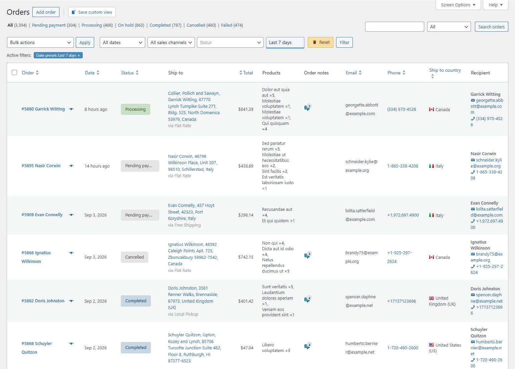Open Nasir Corwin shipping address link
Screen dimensions: 515x369
click(193, 163)
